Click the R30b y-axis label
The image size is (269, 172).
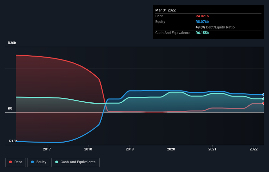point(12,43)
